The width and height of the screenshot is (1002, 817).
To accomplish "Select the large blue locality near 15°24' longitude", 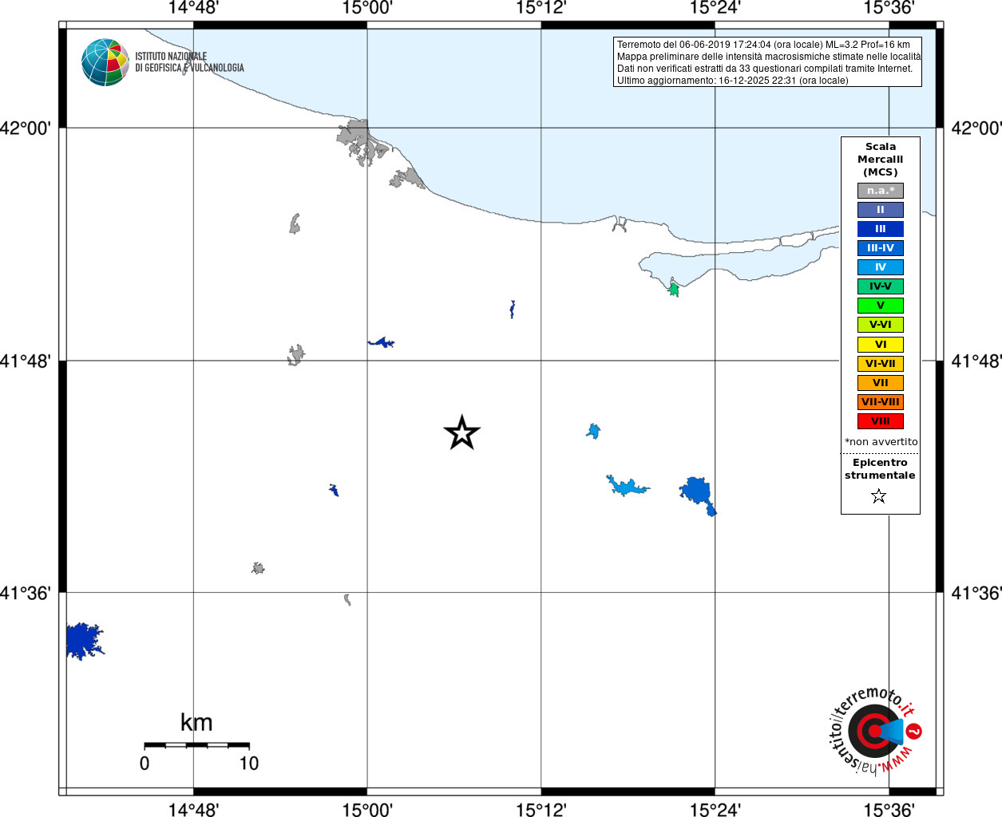I will coord(698,495).
